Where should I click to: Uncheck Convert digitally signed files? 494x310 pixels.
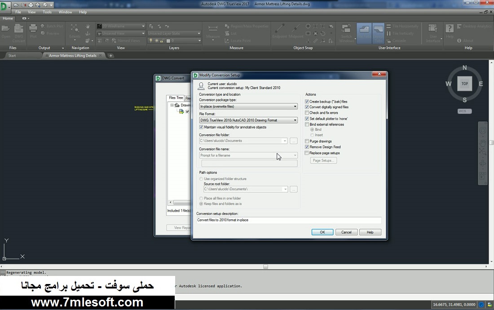tap(307, 107)
